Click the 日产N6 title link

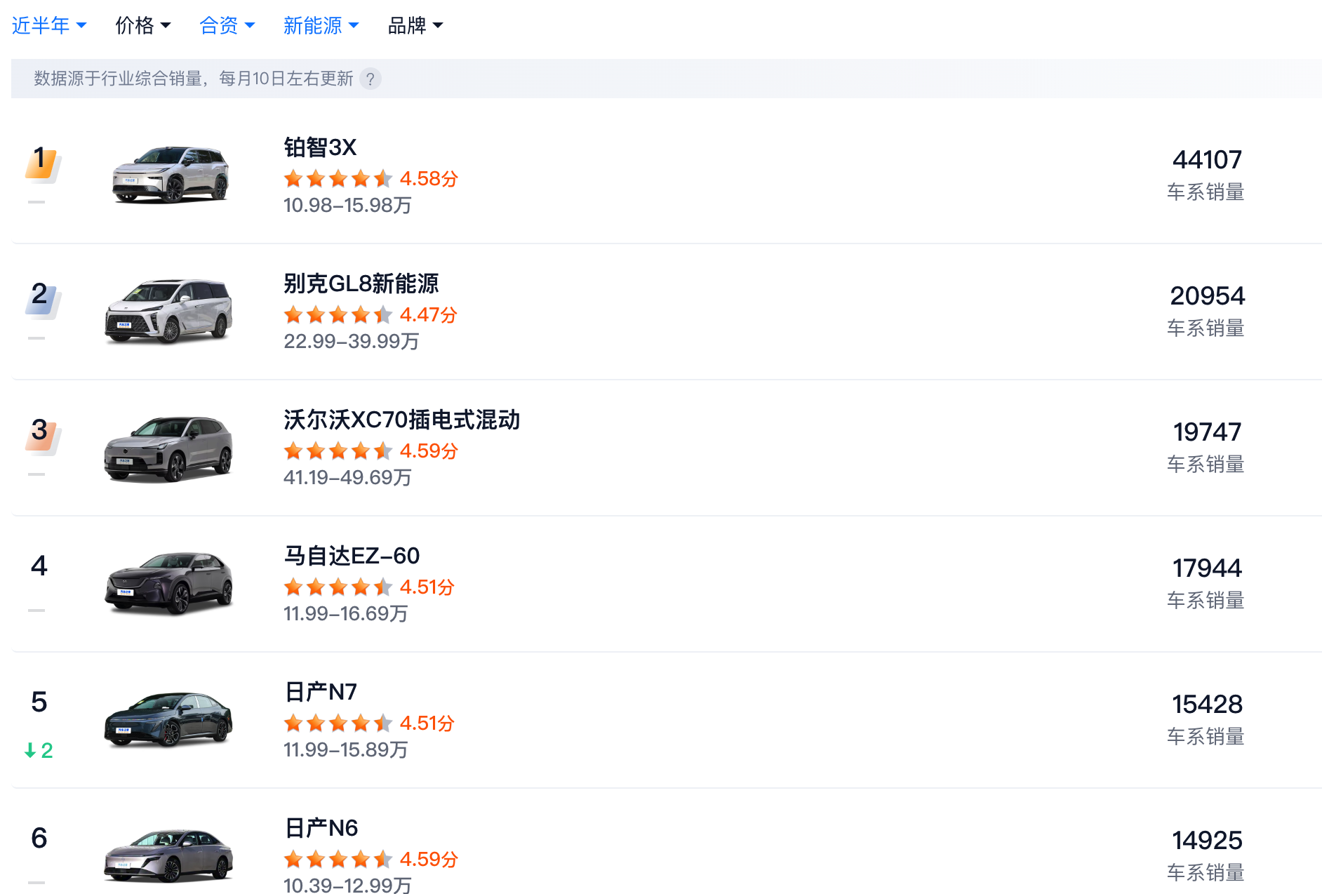coord(321,828)
